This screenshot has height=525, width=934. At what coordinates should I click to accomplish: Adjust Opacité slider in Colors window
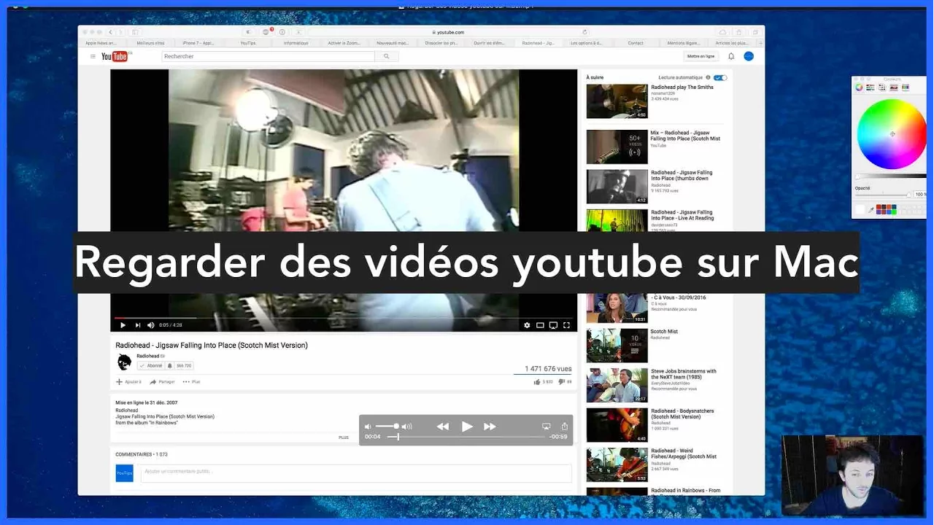point(884,194)
